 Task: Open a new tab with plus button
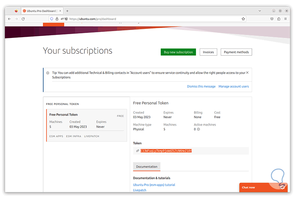click(x=67, y=11)
